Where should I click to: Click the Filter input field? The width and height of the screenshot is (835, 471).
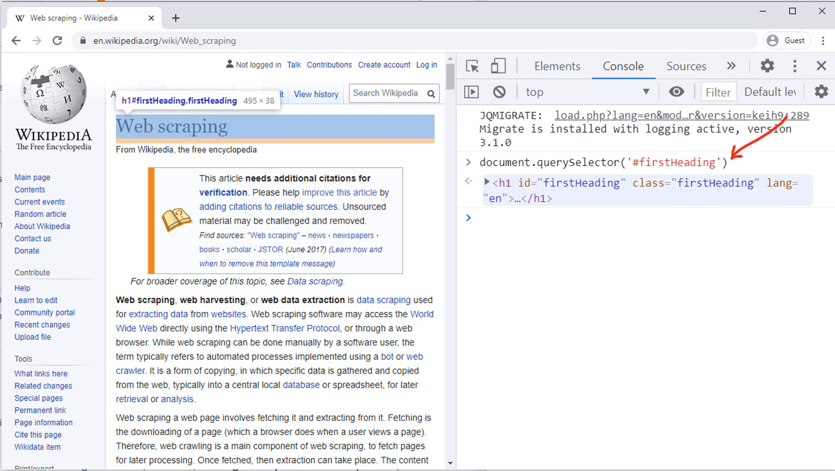pyautogui.click(x=718, y=92)
